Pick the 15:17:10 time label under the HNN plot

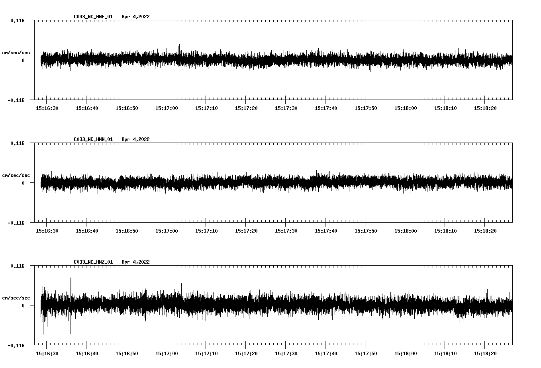206,231
